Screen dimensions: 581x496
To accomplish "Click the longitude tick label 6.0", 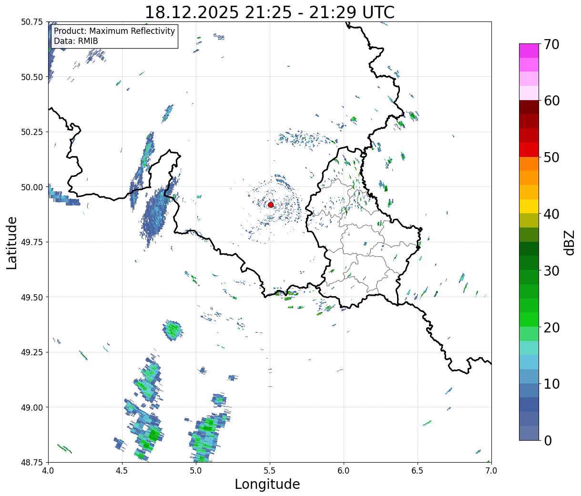I will (x=344, y=470).
